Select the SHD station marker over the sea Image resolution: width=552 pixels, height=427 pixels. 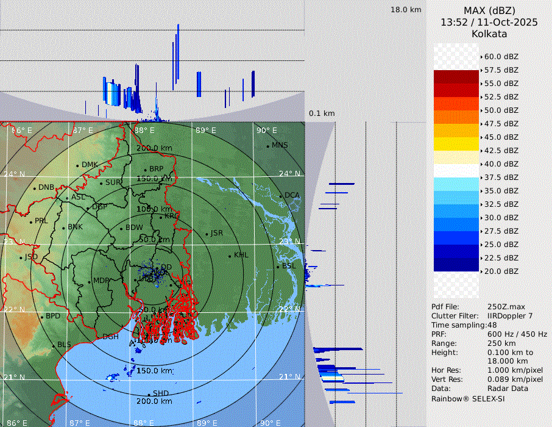(149, 394)
